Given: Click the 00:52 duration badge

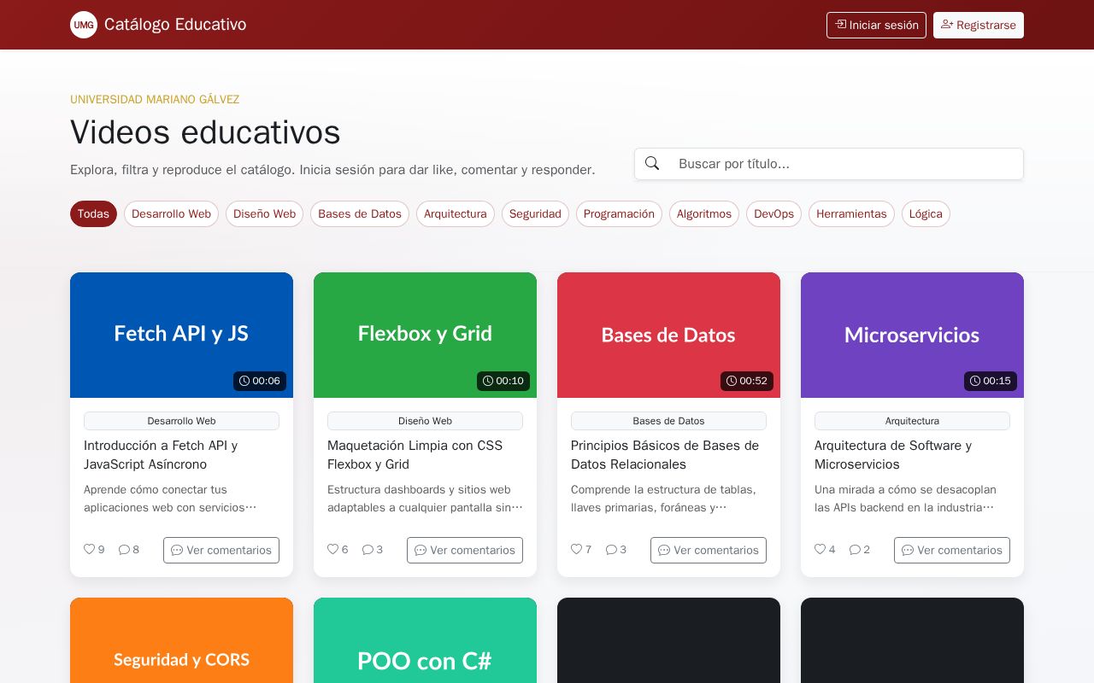Looking at the screenshot, I should (x=747, y=381).
